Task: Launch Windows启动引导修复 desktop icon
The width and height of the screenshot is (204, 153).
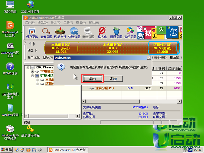Action: (10, 133)
